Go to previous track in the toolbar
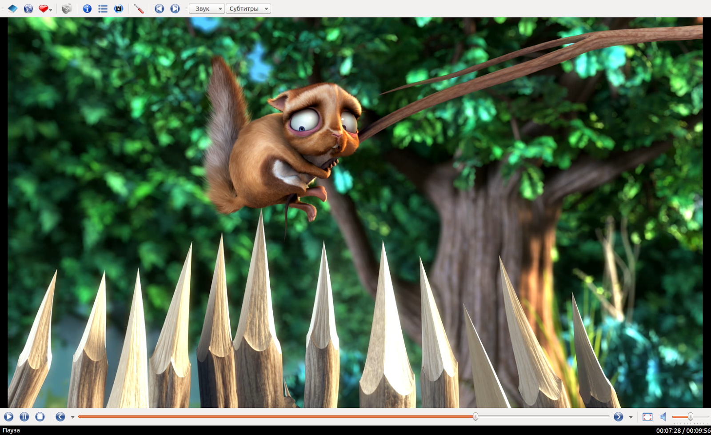 point(159,8)
